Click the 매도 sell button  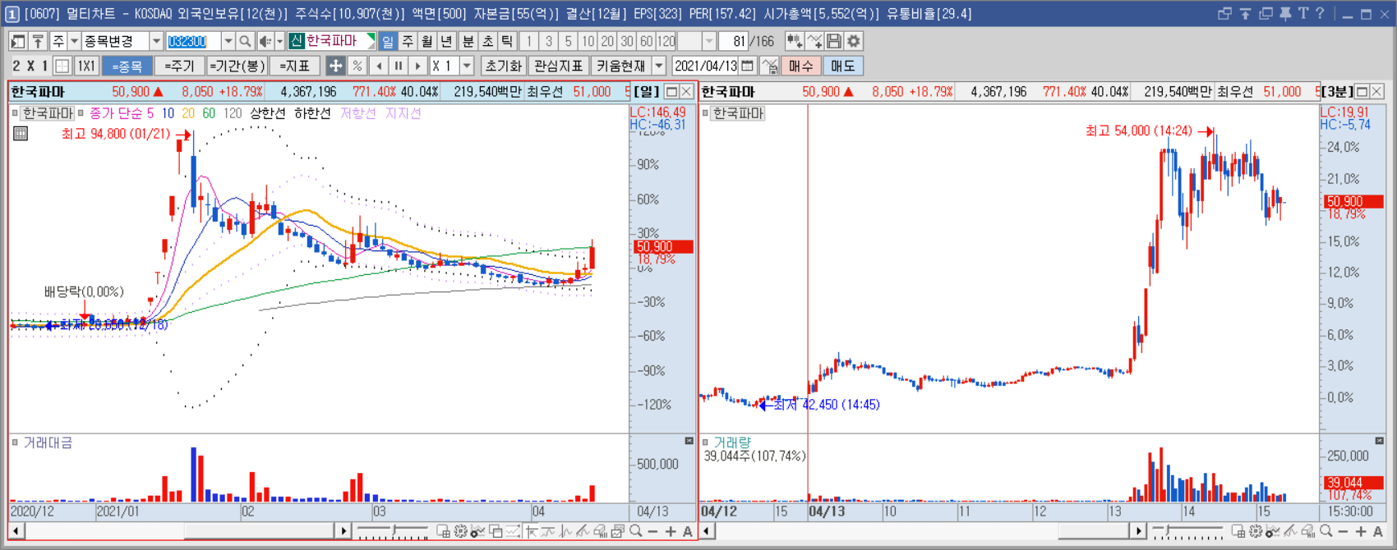point(843,66)
